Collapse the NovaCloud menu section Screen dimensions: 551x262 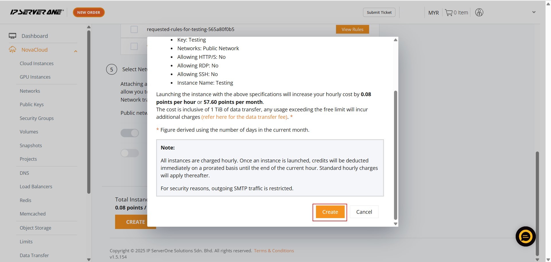76,51
